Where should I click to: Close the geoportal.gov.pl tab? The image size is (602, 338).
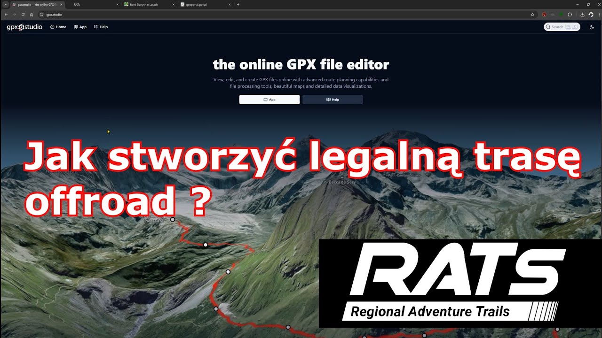[x=230, y=4]
